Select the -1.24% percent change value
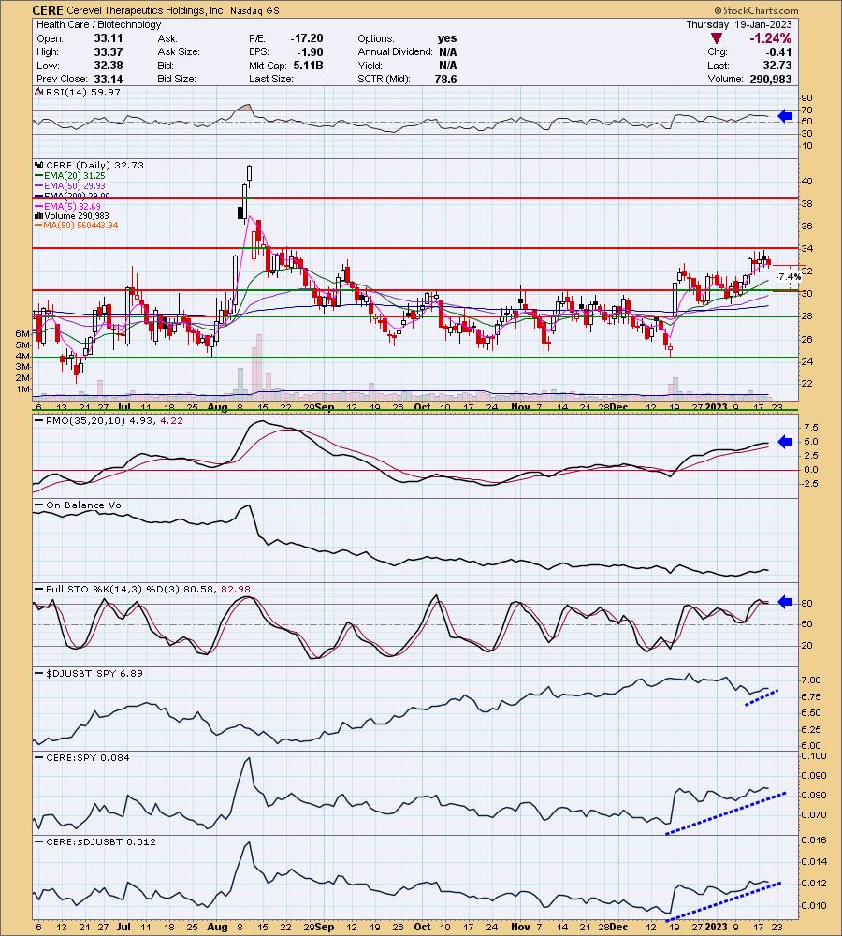The width and height of the screenshot is (842, 936). tap(770, 38)
